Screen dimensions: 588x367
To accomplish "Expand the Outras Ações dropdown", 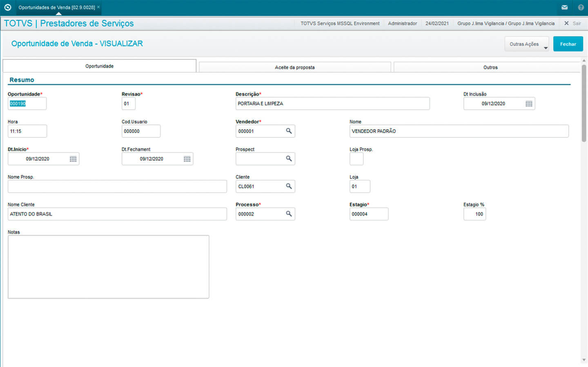I will (x=526, y=44).
